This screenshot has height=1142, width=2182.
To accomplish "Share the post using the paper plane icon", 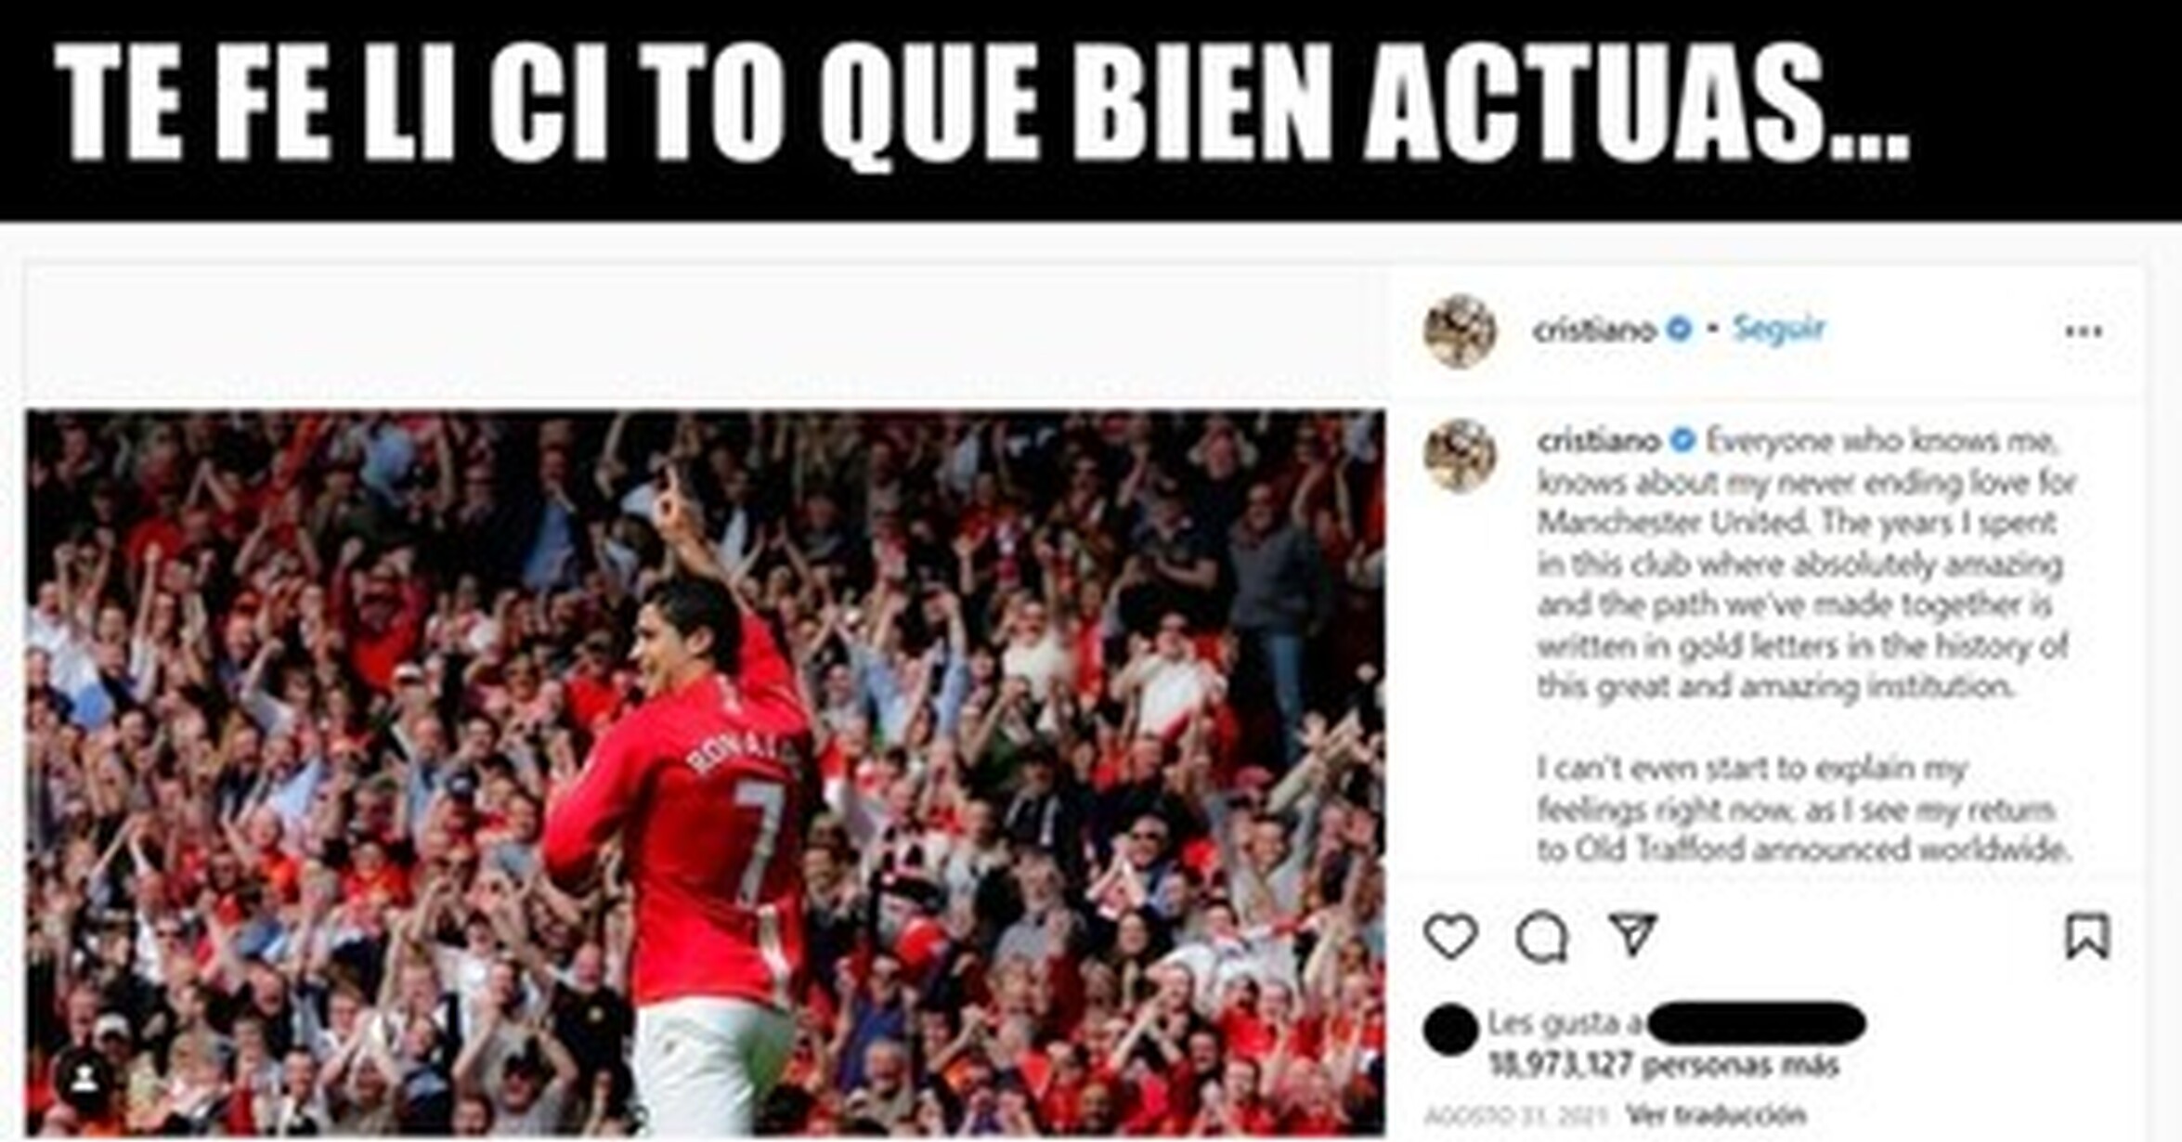I will 1632,934.
